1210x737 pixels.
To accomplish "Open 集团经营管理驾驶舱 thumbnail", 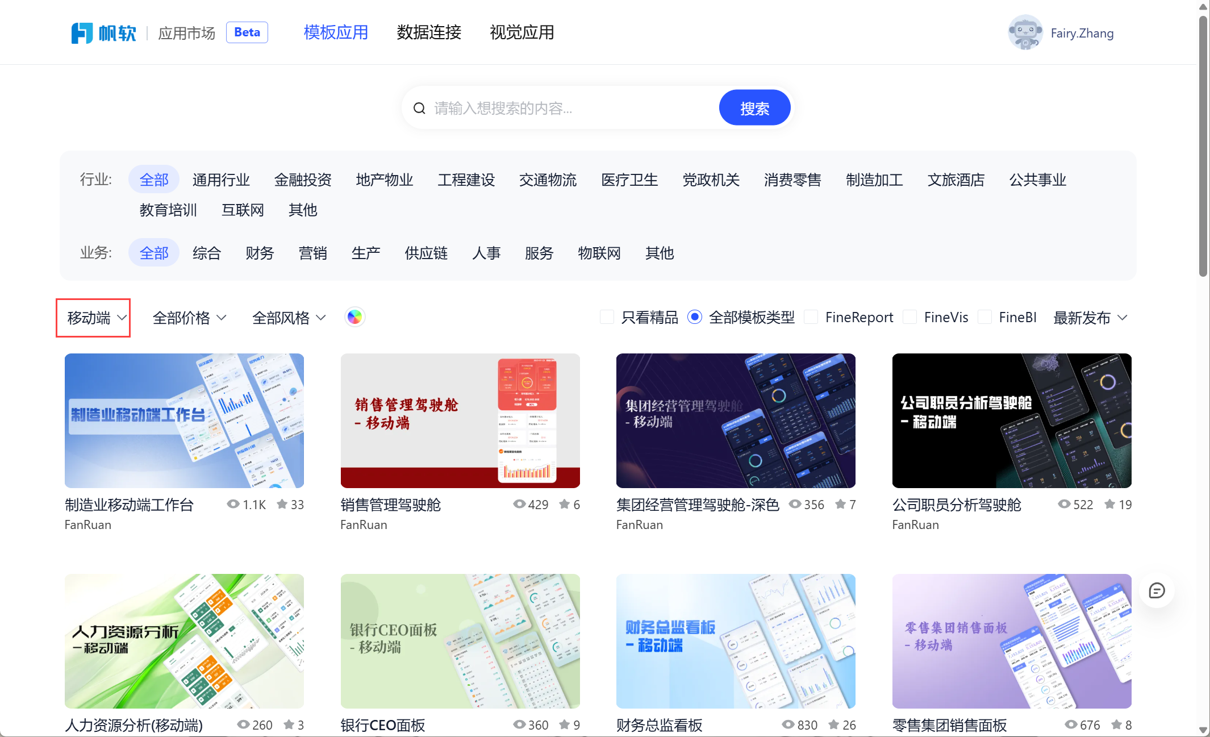I will click(x=736, y=420).
